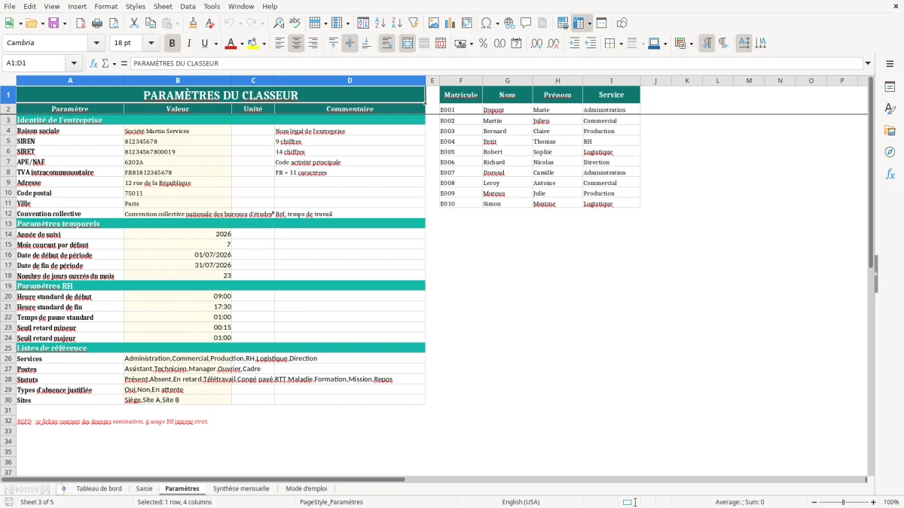Screen dimensions: 904x508
Task: Open the sidebar Navigator compass icon
Action: point(890,152)
